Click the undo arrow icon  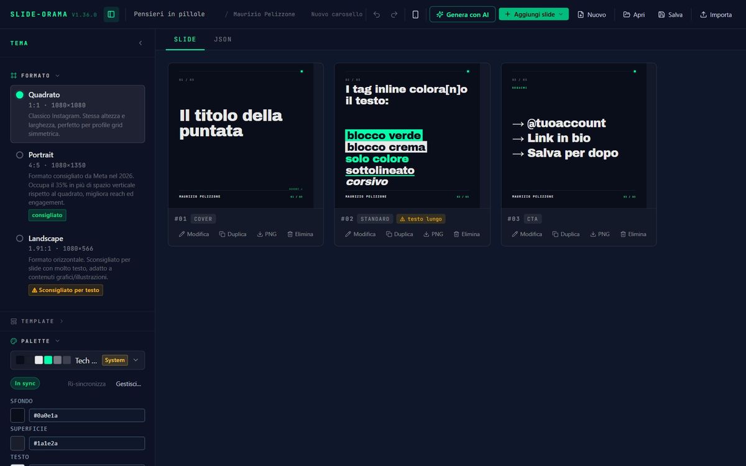pos(377,14)
